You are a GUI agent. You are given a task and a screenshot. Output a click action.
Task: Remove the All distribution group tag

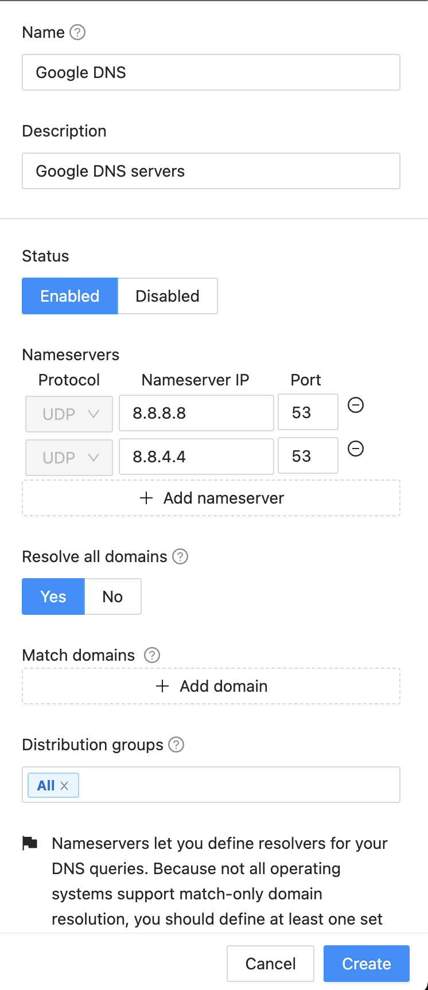[65, 786]
